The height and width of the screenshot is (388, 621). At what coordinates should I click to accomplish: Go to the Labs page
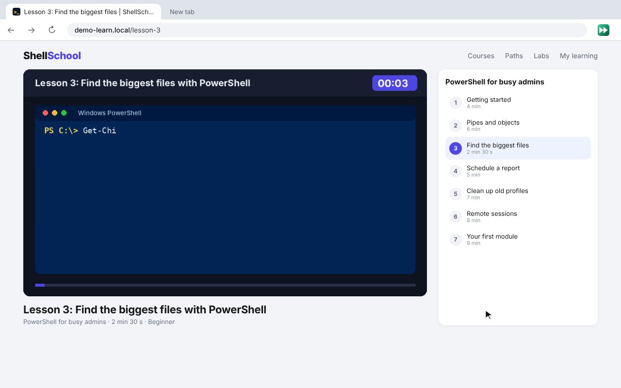pyautogui.click(x=541, y=56)
